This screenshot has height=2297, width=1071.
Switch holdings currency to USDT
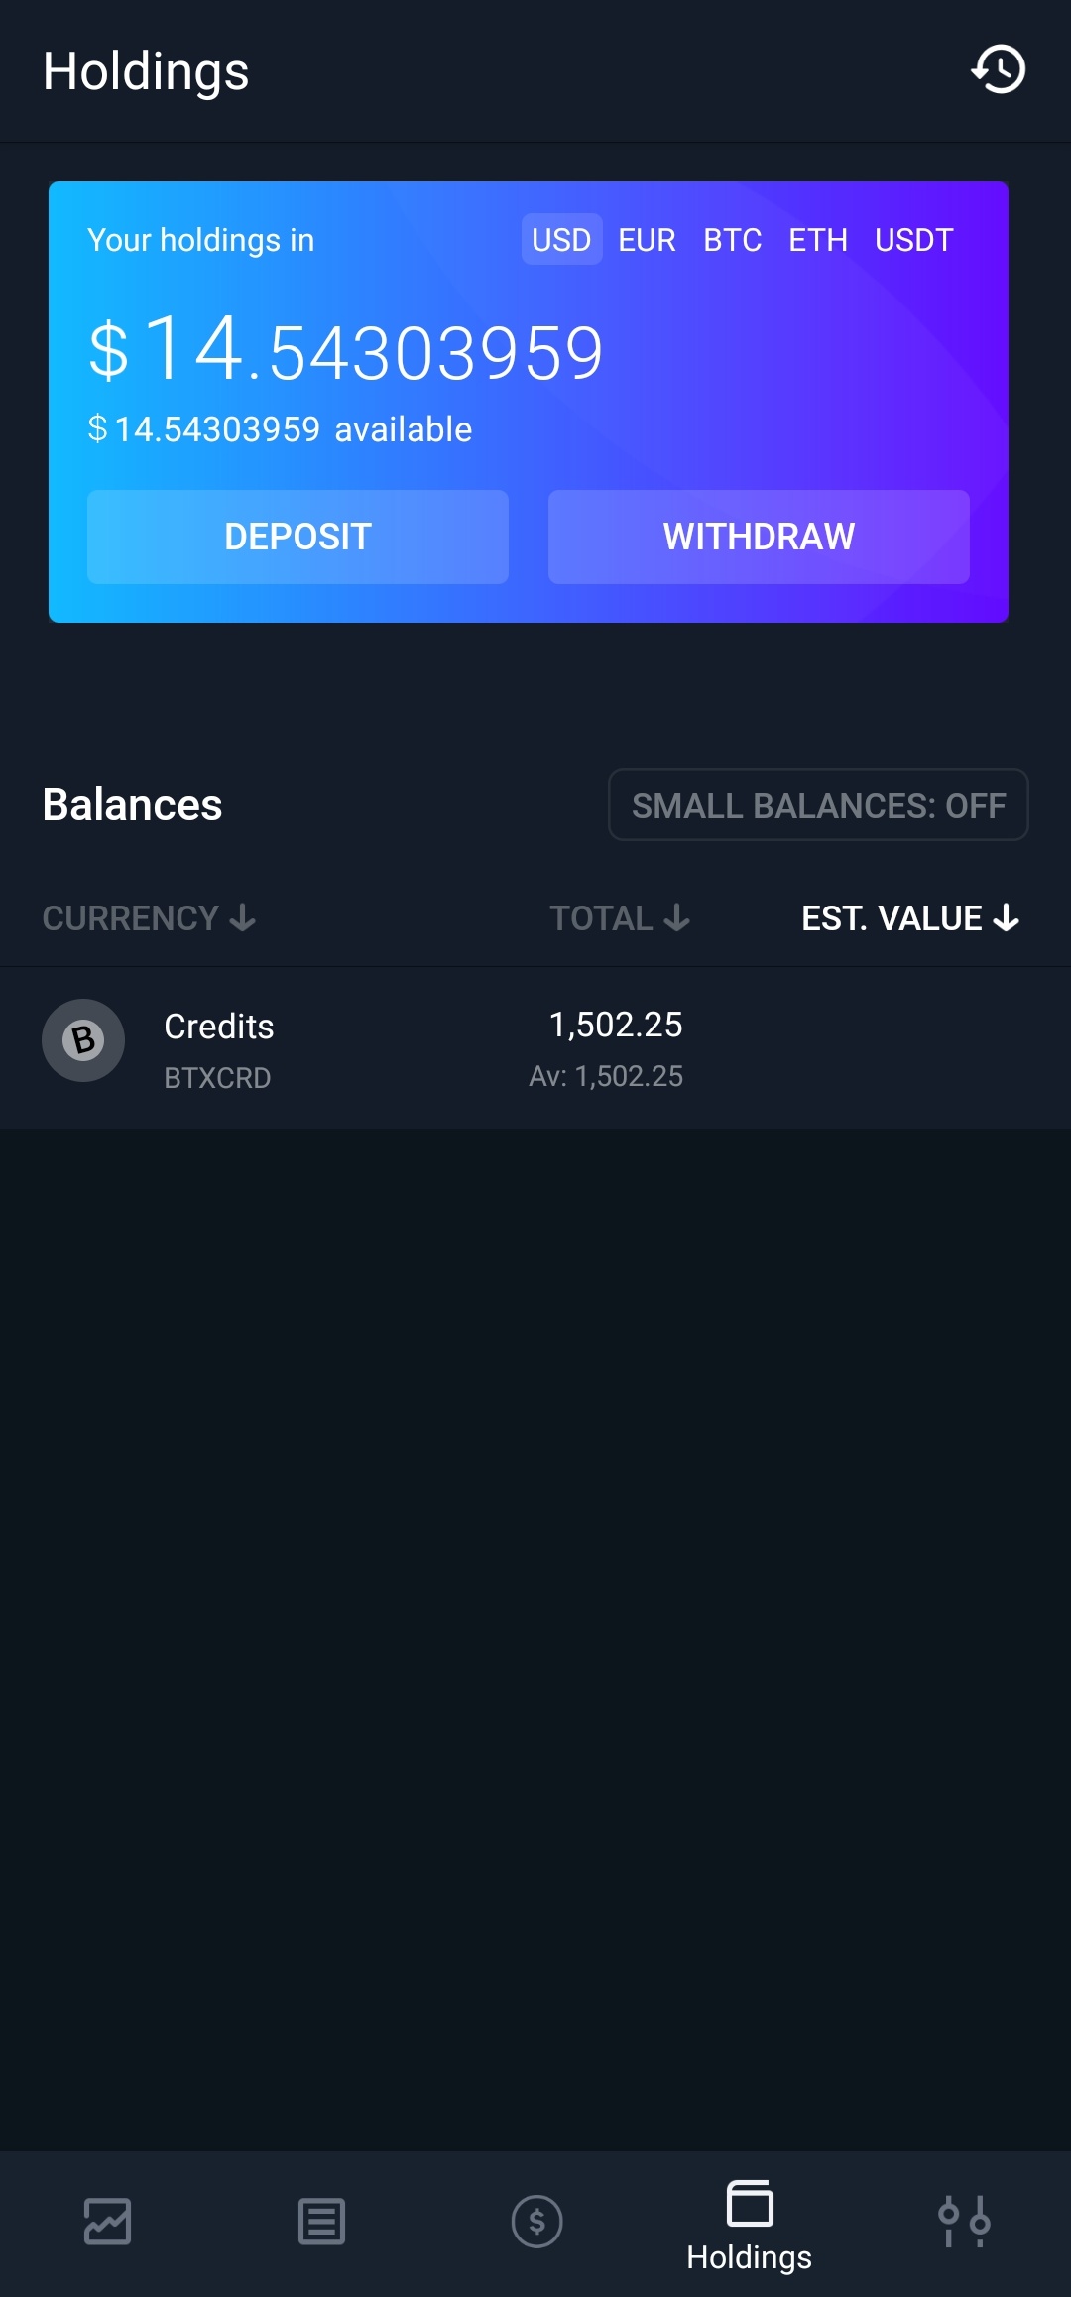913,240
